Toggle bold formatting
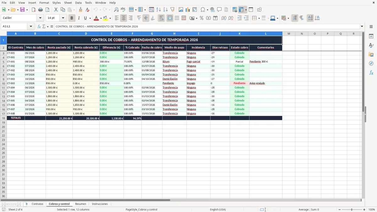The image size is (377, 212). tap(72, 18)
